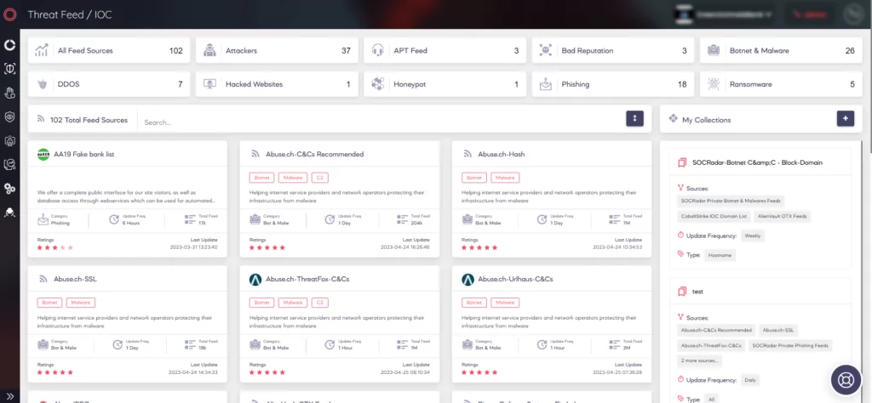Click Botnet tag on Abuse.ch-Hash card
Screen dimensions: 872x403
pos(474,178)
